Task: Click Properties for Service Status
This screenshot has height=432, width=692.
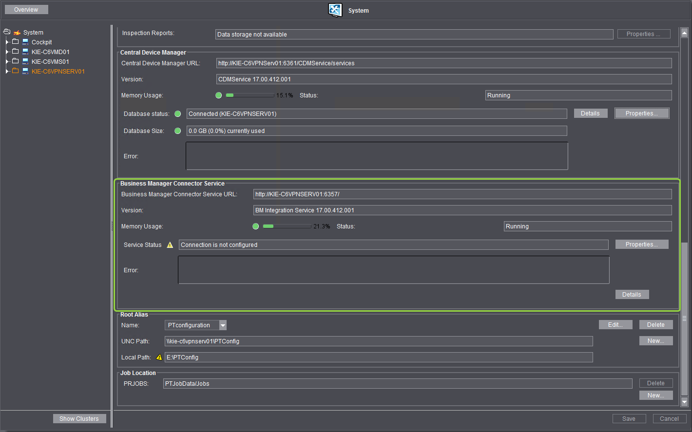Action: tap(641, 244)
